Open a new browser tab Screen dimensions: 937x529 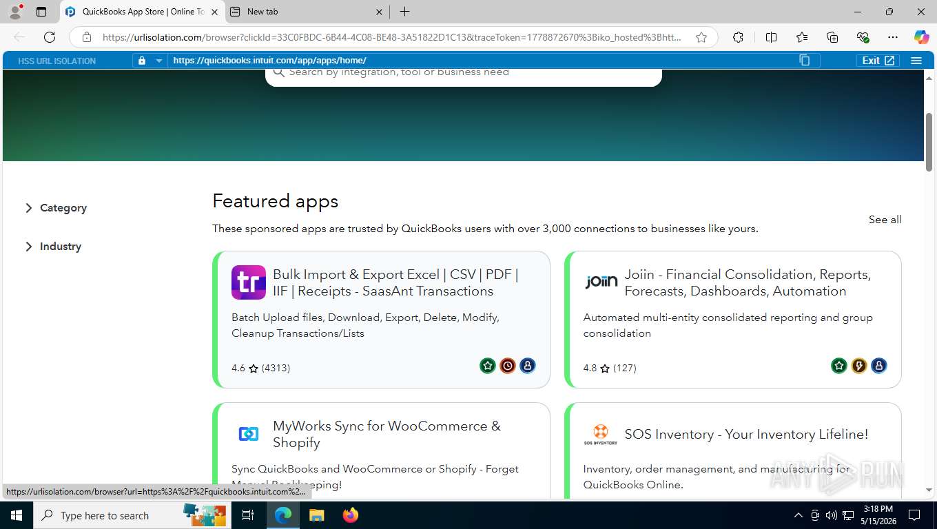tap(404, 12)
